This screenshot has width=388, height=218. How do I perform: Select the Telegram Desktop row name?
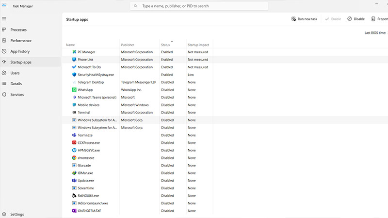(x=91, y=82)
